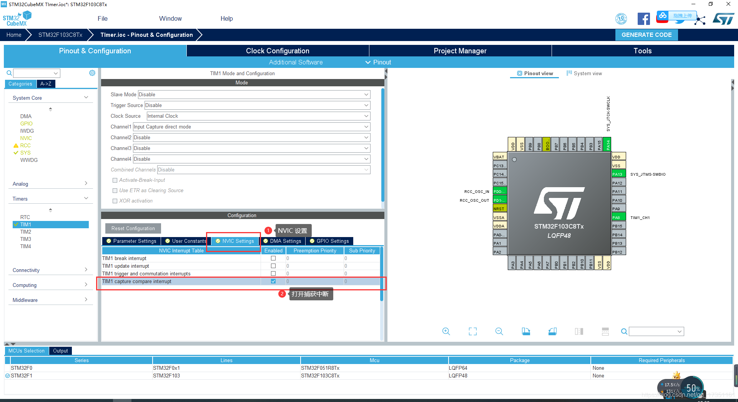Click the PA14 pin at chip top
This screenshot has width=738, height=402.
(608, 145)
